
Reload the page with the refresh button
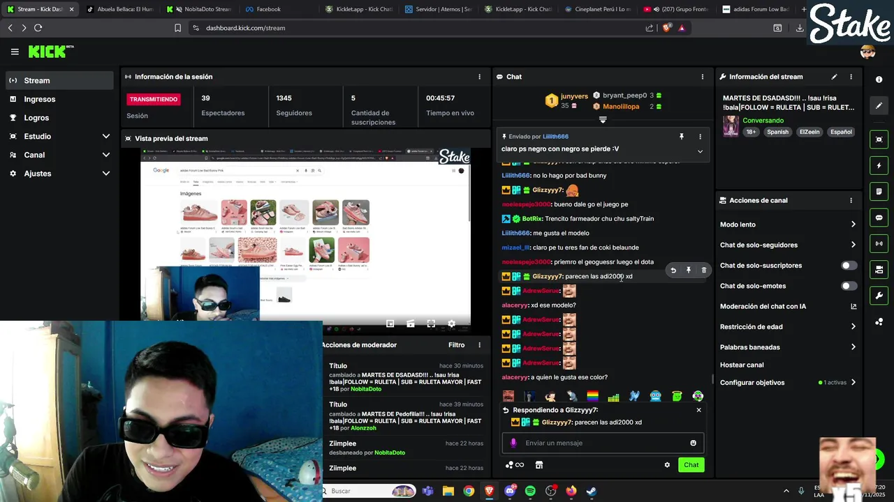38,28
